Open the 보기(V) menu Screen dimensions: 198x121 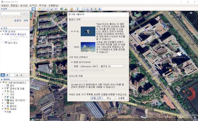tap(24, 6)
